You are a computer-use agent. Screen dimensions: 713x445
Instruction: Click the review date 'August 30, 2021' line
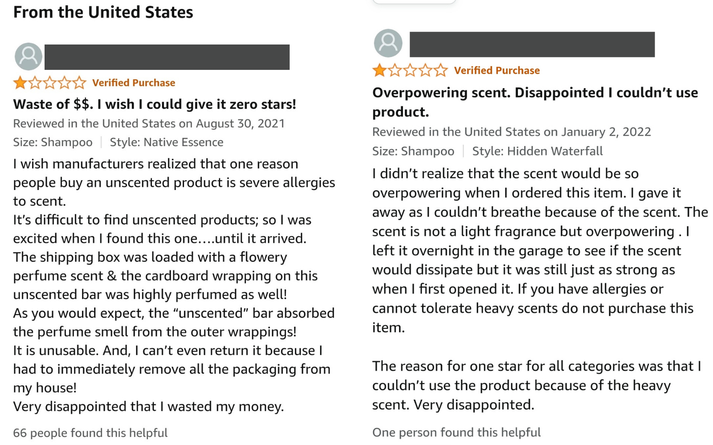click(x=149, y=123)
